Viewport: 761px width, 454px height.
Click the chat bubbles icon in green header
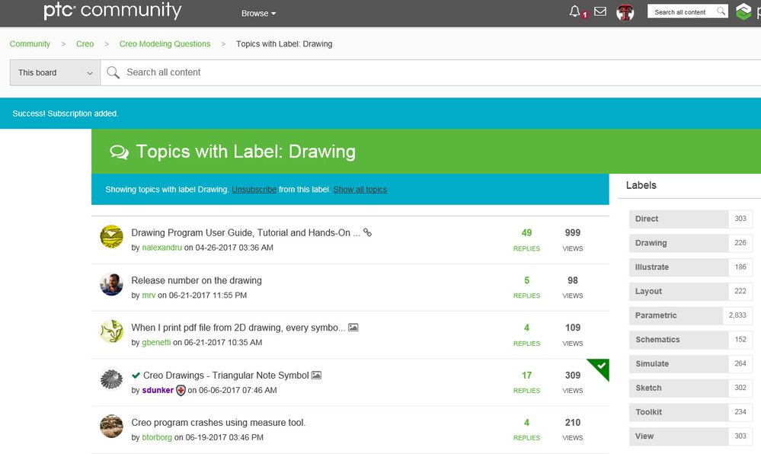tap(120, 152)
